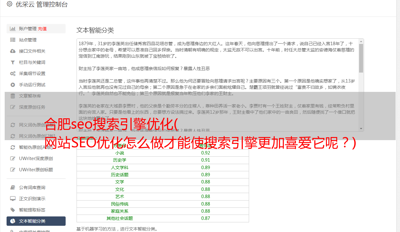This screenshot has height=232, width=400.
Task: Open 智能伪原创[AI版] in sidebar
Action: click(x=36, y=147)
